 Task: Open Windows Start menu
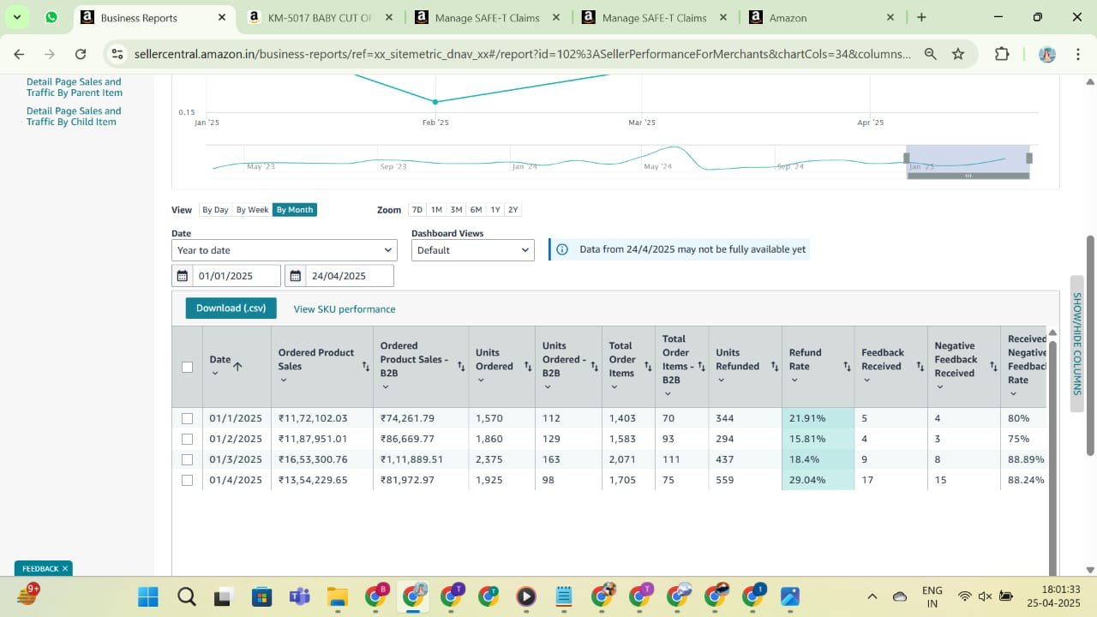tap(147, 596)
